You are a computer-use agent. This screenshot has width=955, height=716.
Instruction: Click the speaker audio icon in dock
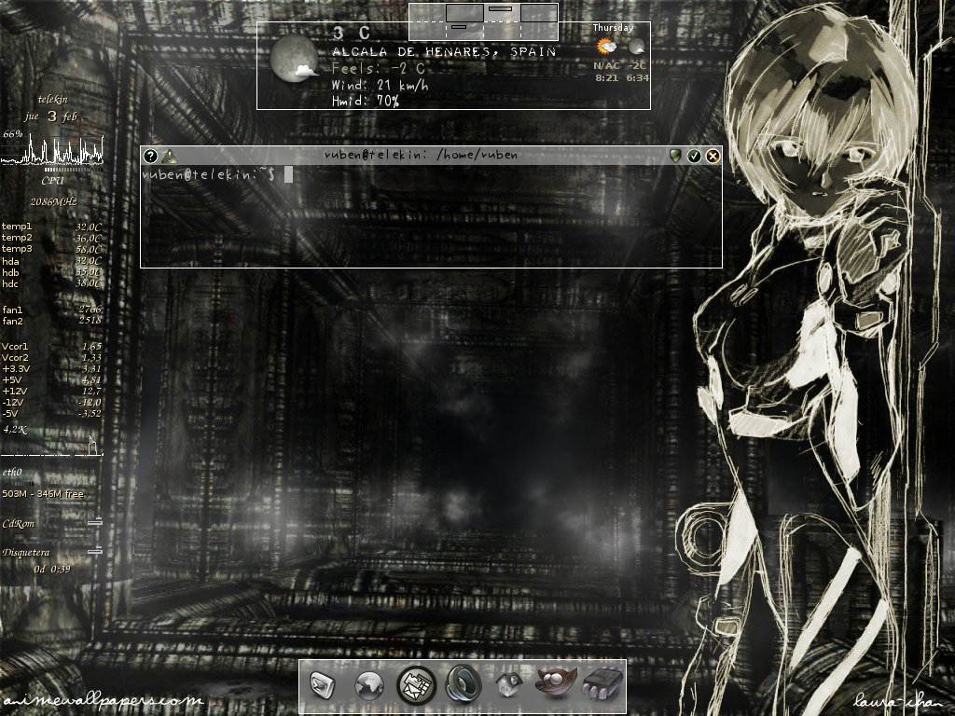(464, 684)
